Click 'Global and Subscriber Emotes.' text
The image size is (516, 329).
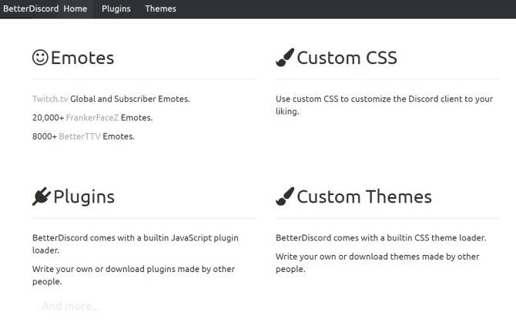click(x=130, y=99)
